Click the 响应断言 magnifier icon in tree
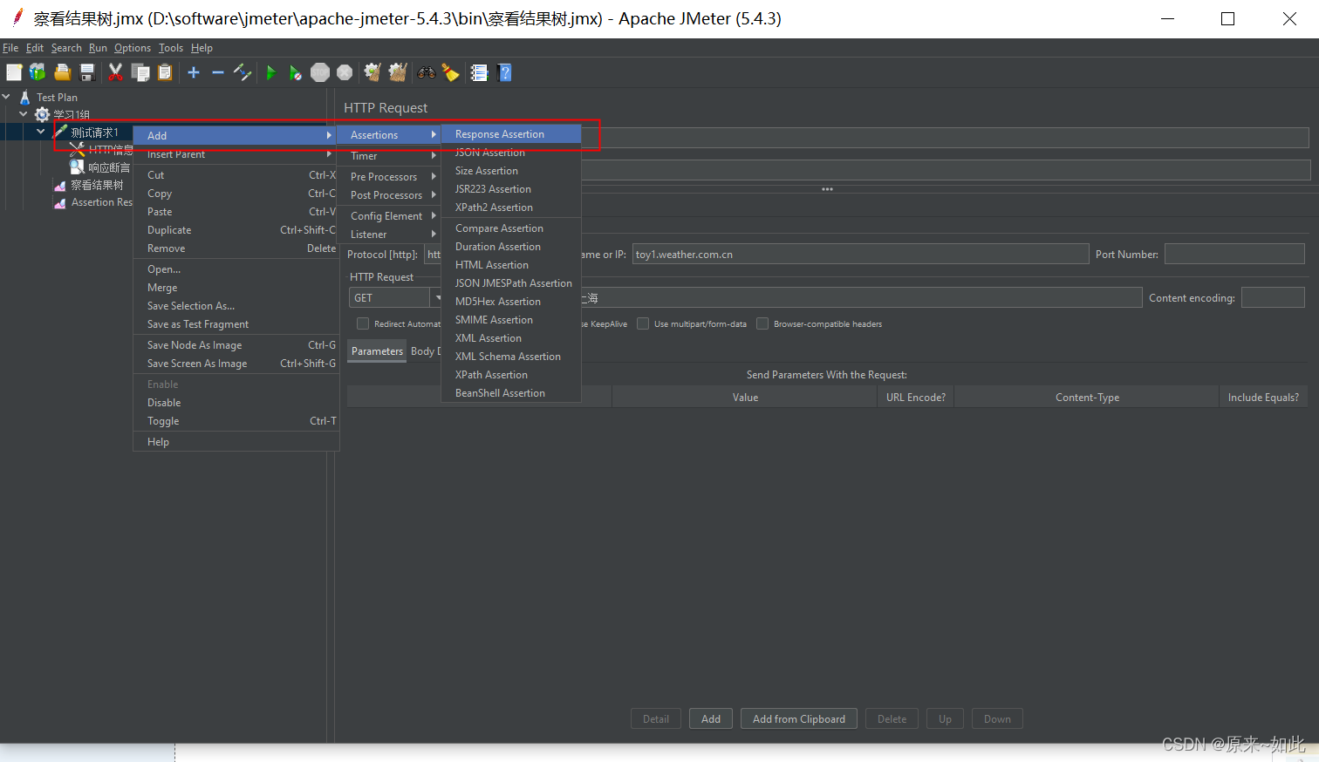 click(77, 167)
